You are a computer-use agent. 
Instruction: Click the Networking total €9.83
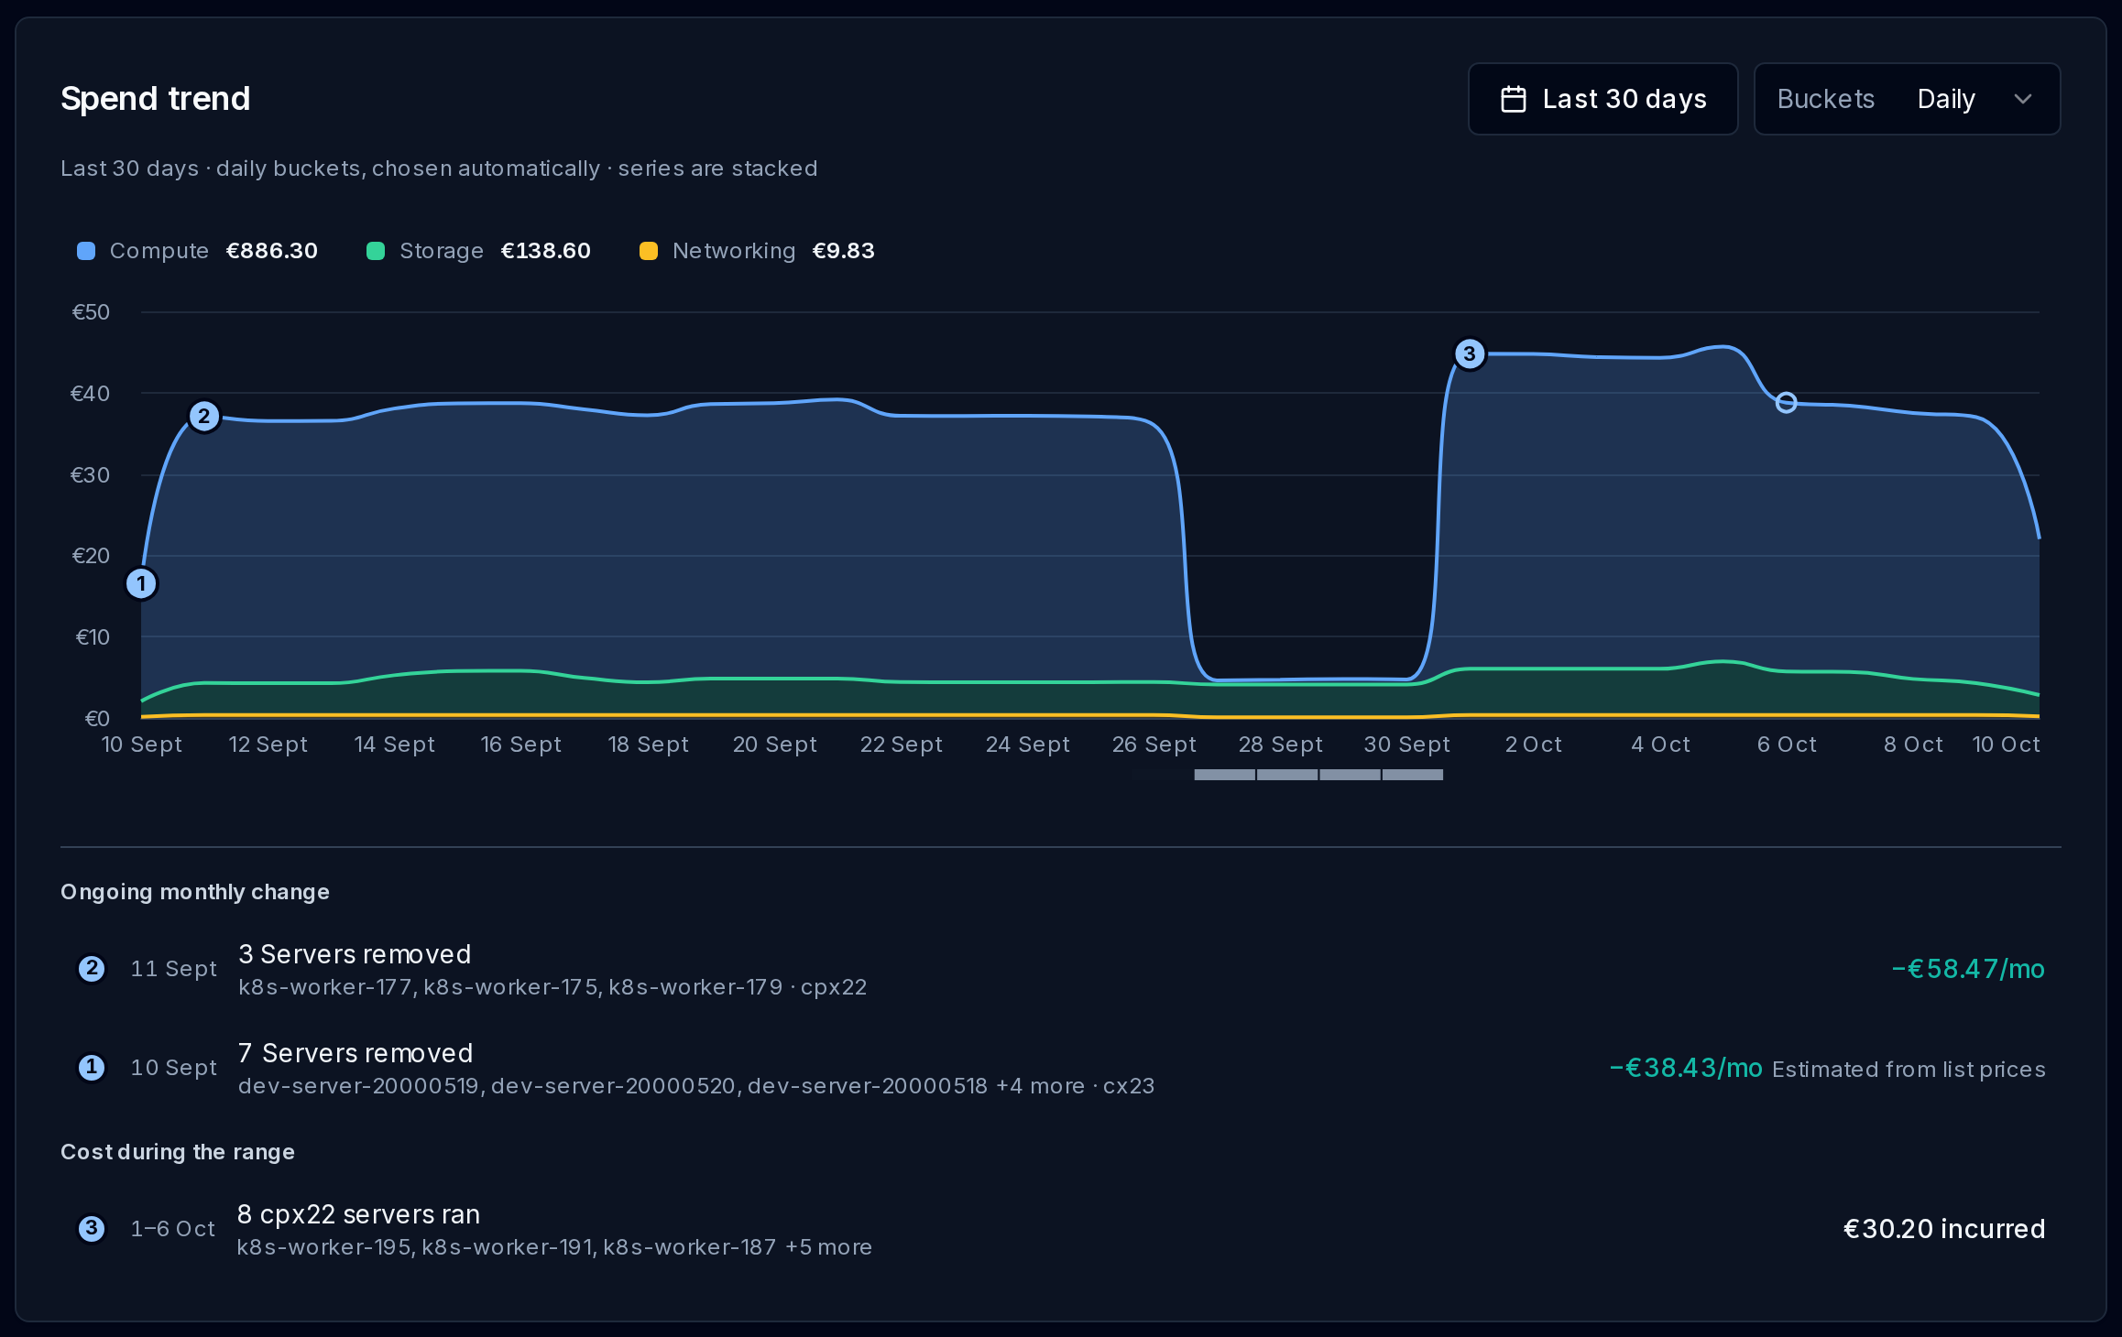(844, 251)
